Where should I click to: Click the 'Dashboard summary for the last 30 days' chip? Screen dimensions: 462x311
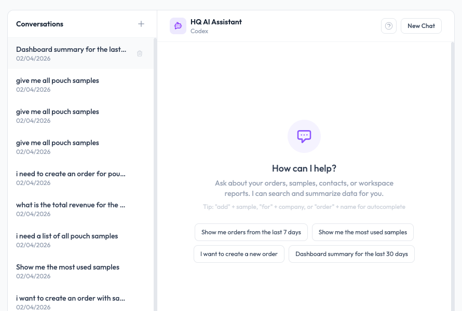coord(351,254)
